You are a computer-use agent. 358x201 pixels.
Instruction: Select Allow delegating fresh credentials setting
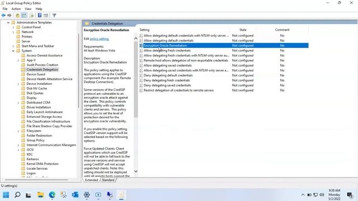coord(167,50)
